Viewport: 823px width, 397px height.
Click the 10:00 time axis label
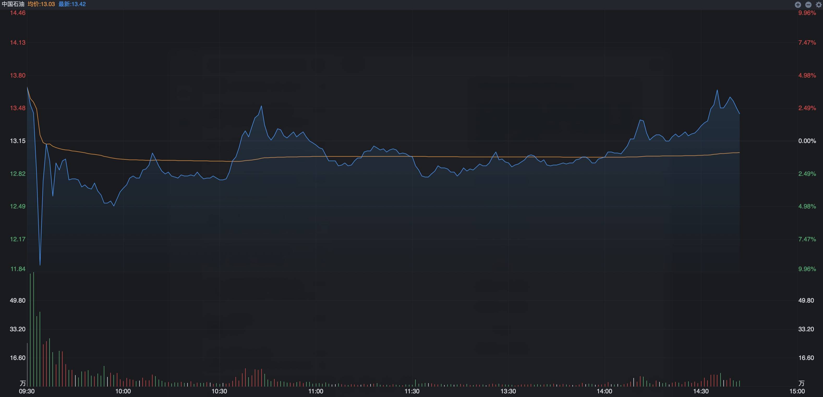click(x=123, y=391)
